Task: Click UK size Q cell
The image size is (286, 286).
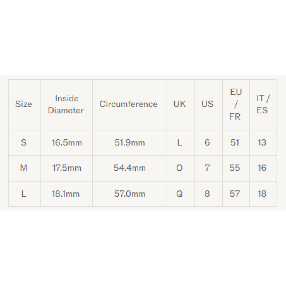Action: pyautogui.click(x=180, y=194)
